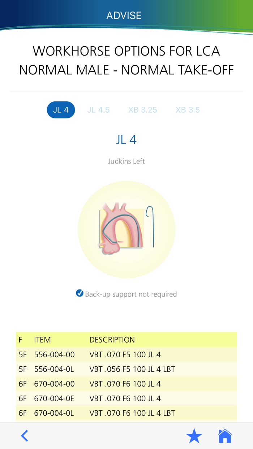The height and width of the screenshot is (449, 253).
Task: Tap the back-up support checkmark icon
Action: [x=80, y=293]
